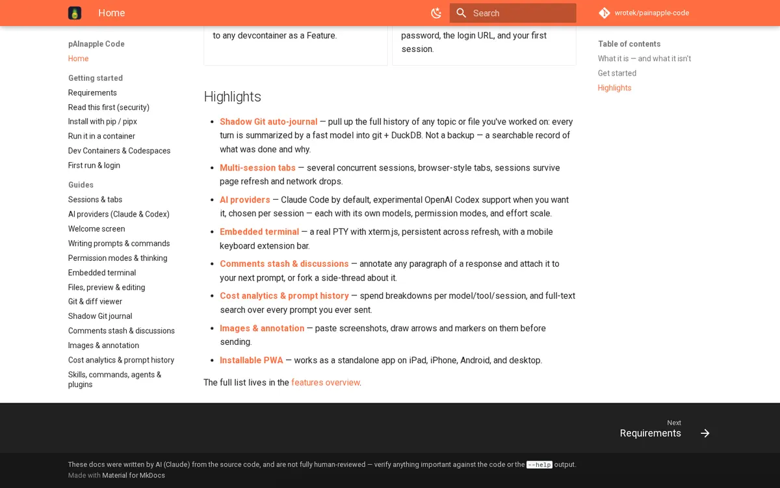Open Read this first (security) page
Screen dimensions: 780x488
pos(109,107)
